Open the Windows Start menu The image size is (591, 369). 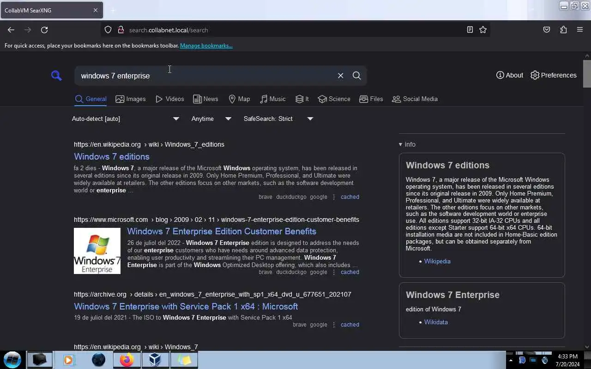pos(12,360)
